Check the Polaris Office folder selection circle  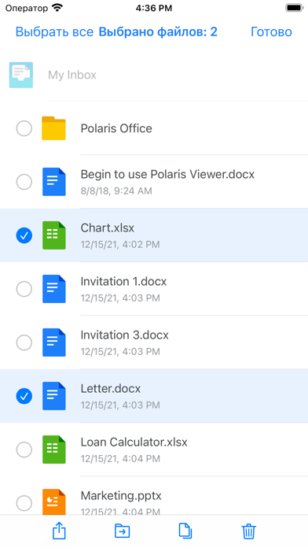coord(24,128)
